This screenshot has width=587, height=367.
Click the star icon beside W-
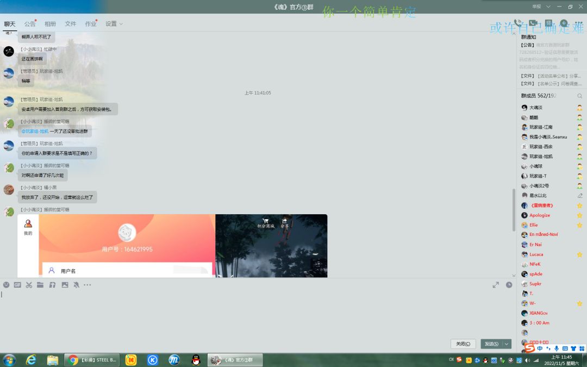click(x=579, y=303)
